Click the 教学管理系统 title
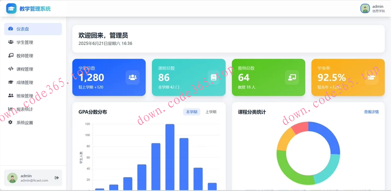The image size is (391, 191). point(35,9)
